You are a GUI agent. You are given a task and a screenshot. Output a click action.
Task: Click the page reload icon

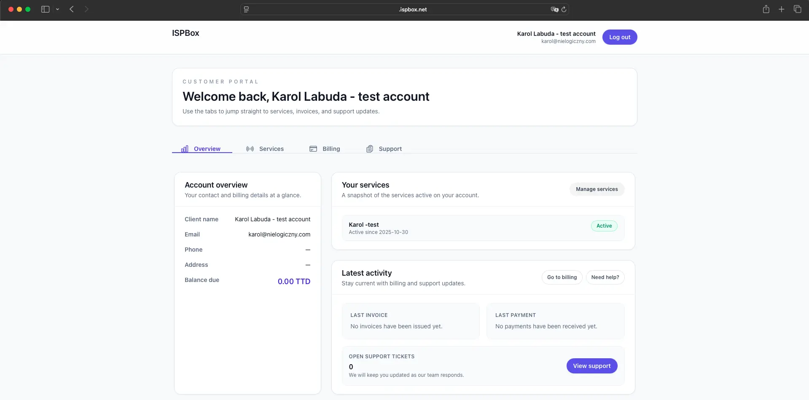coord(564,9)
